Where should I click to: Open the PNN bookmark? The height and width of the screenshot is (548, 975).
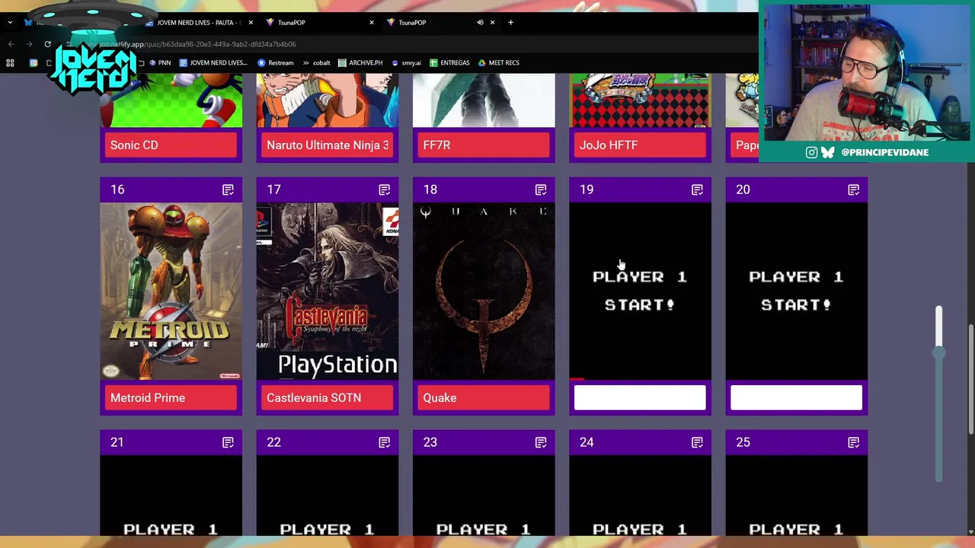click(160, 62)
